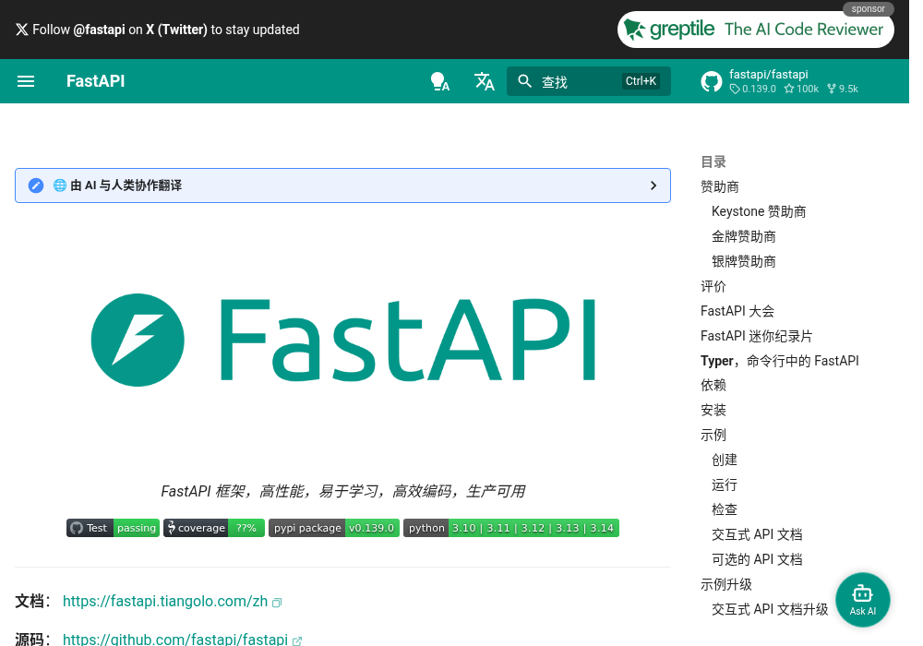Go to 评价 section

[x=713, y=286]
